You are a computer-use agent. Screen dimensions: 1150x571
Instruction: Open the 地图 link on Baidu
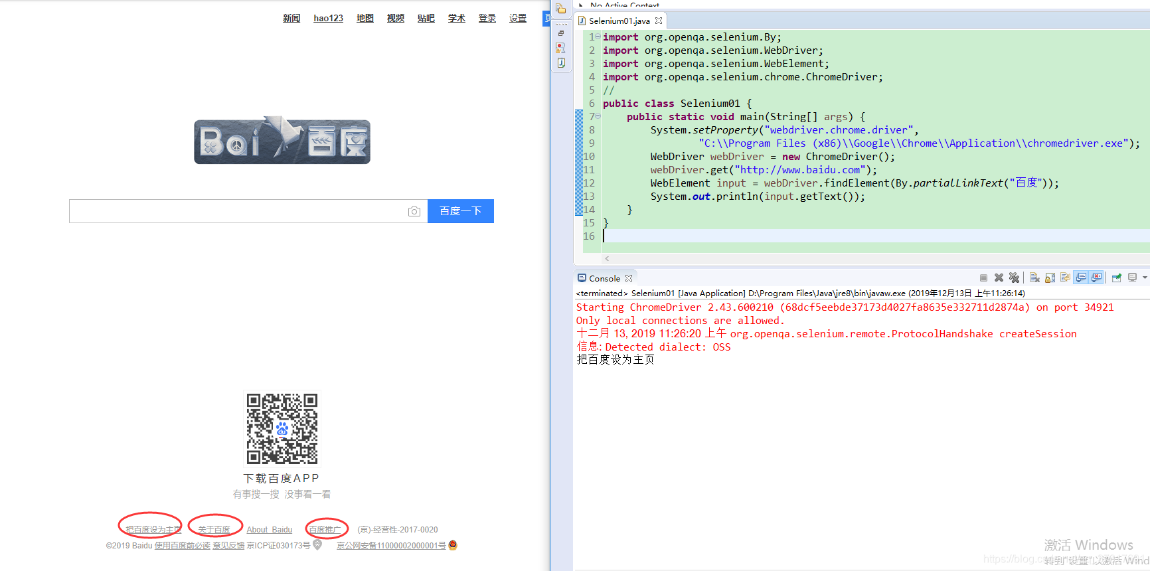click(365, 18)
